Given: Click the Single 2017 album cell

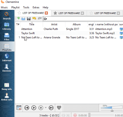Looking at the screenshot, I should click(72, 29).
